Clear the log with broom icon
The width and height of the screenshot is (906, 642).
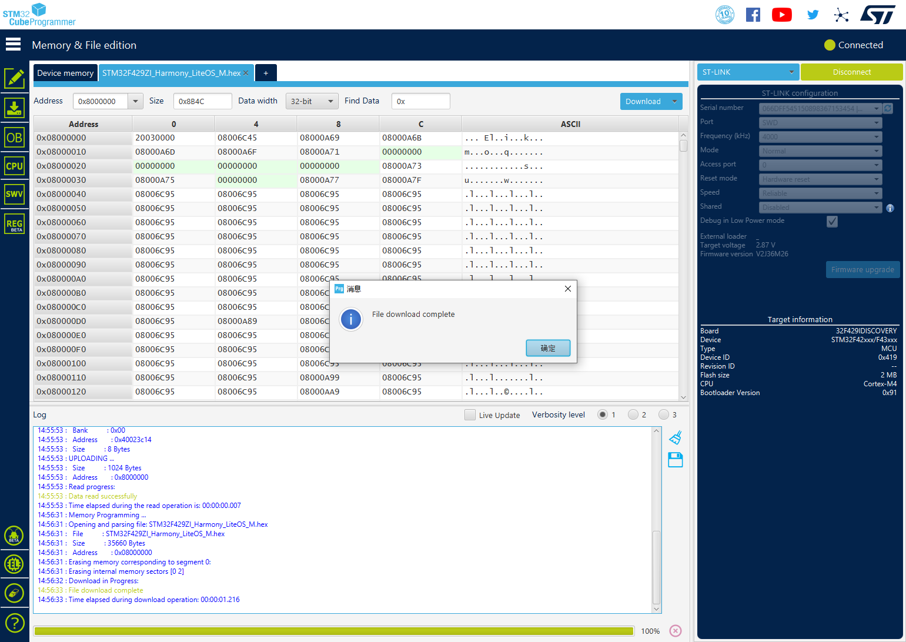click(676, 437)
